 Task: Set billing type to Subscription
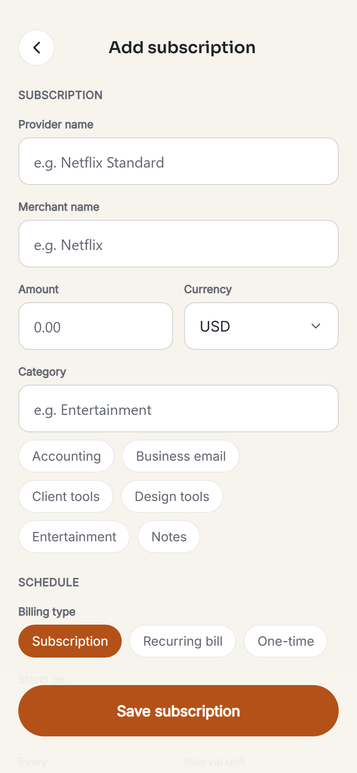pyautogui.click(x=70, y=641)
